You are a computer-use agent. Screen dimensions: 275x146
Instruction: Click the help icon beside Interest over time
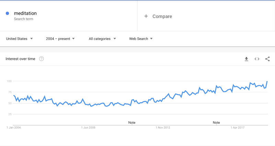(42, 59)
